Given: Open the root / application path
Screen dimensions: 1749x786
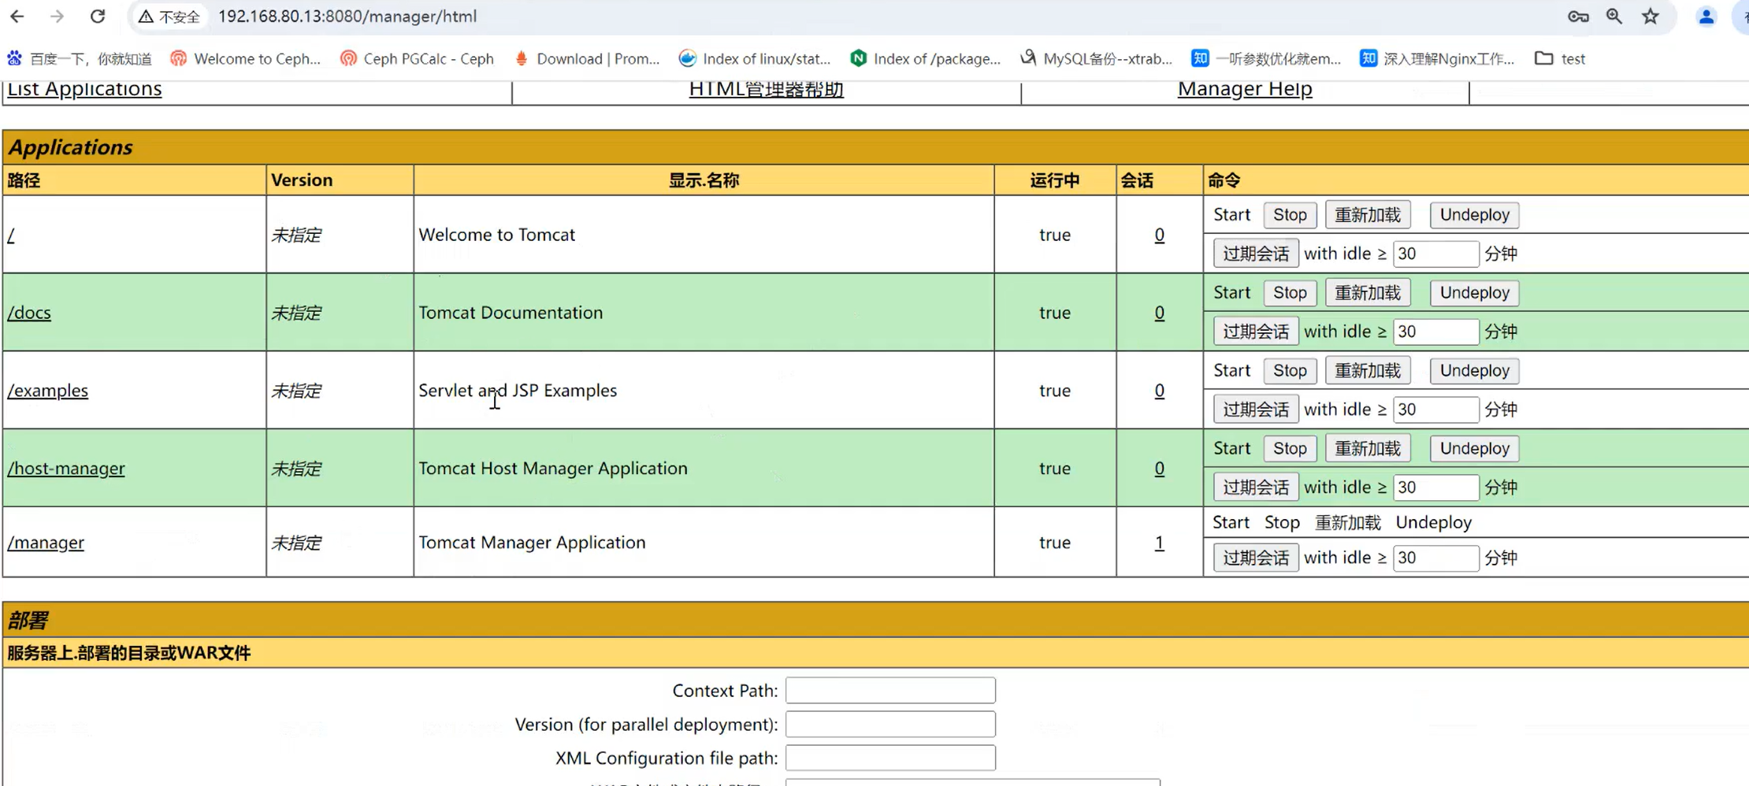Looking at the screenshot, I should (11, 235).
